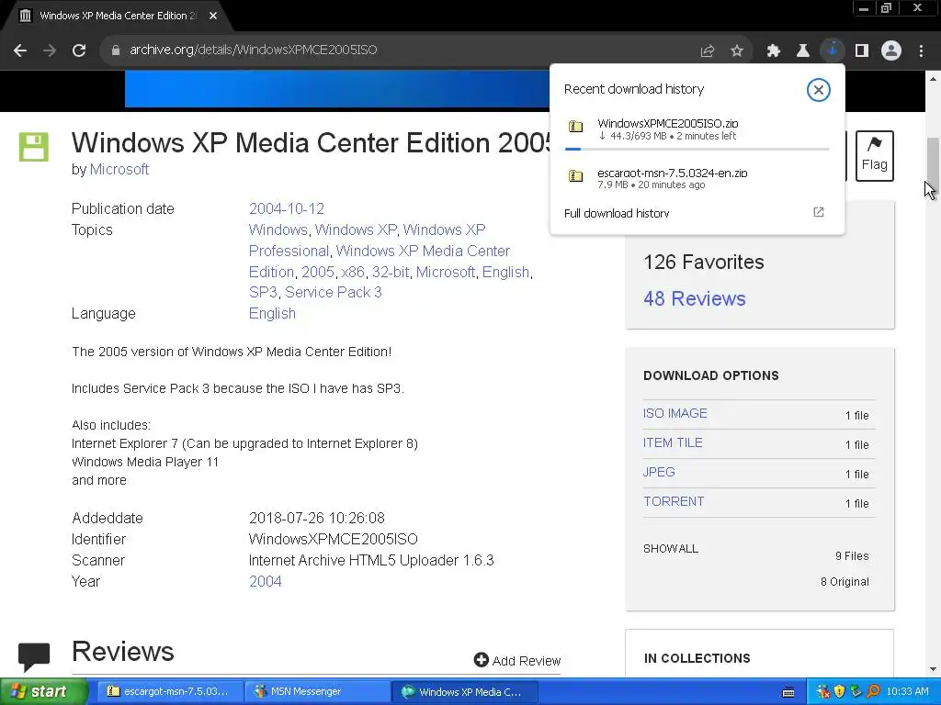Download the TORRENT option

[x=674, y=502]
